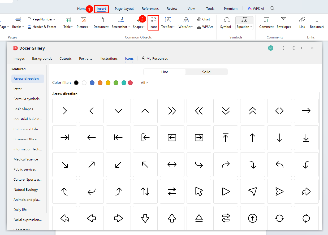The width and height of the screenshot is (328, 235).
Task: Select the eject triangle icon
Action: click(x=199, y=218)
